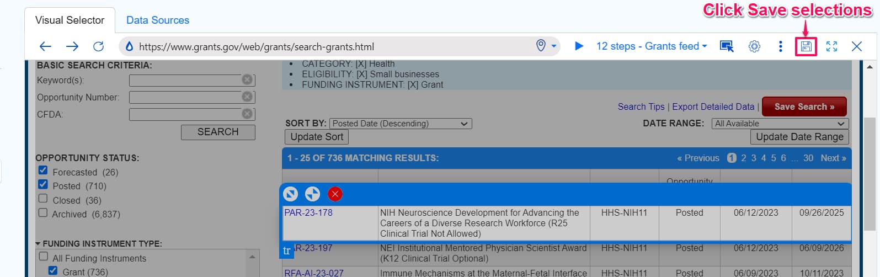Uncheck the Forecasted status checkbox

(43, 171)
